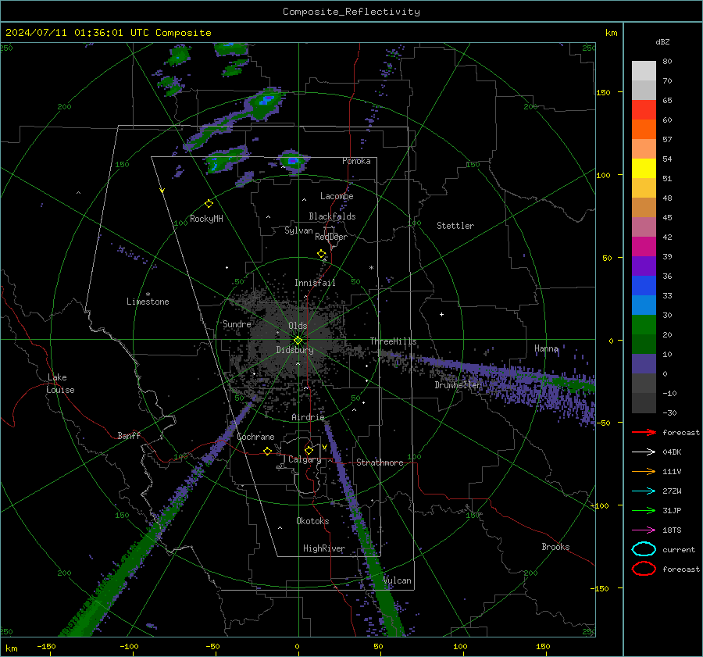Screen dimensions: 703x657
Task: Click the ThreeHills city label
Action: [x=393, y=341]
